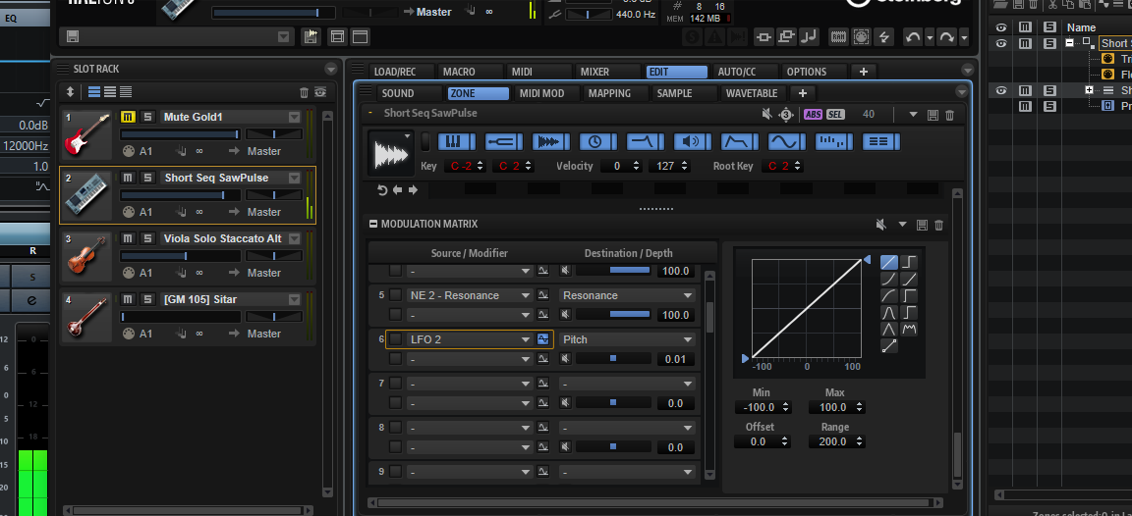Select the triangle peak curve preset
The width and height of the screenshot is (1132, 516).
click(889, 330)
